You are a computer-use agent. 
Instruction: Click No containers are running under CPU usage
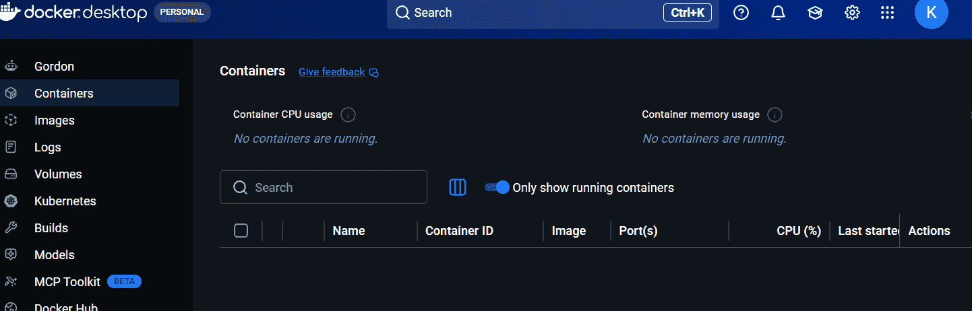[305, 139]
